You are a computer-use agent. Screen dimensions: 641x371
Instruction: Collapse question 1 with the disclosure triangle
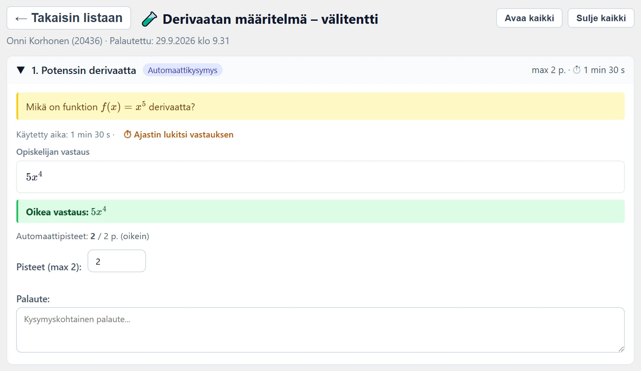point(21,70)
